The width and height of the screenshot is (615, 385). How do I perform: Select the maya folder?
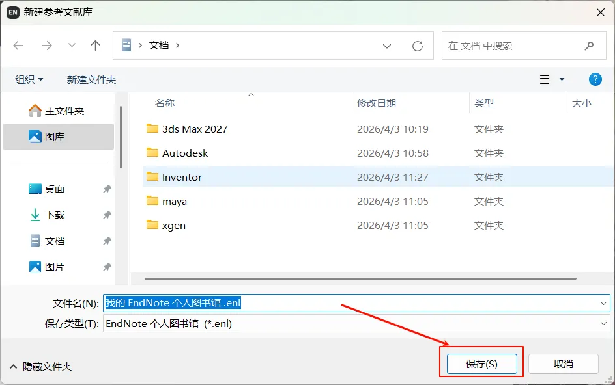pyautogui.click(x=175, y=202)
